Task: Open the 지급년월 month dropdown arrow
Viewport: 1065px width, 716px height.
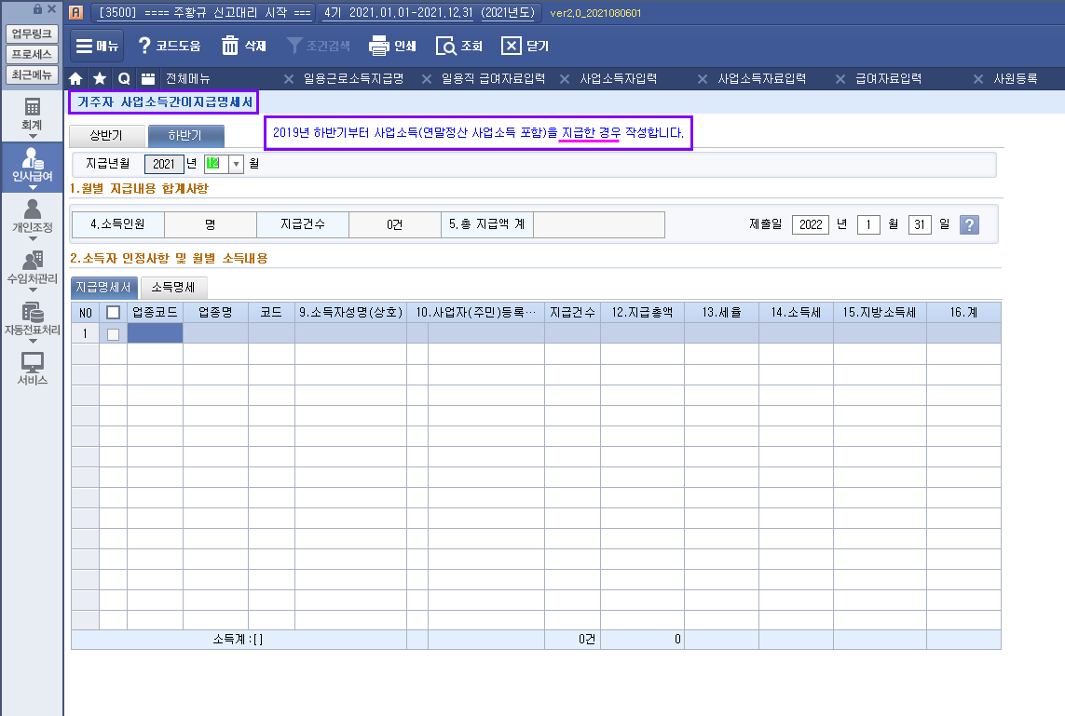Action: pos(236,164)
